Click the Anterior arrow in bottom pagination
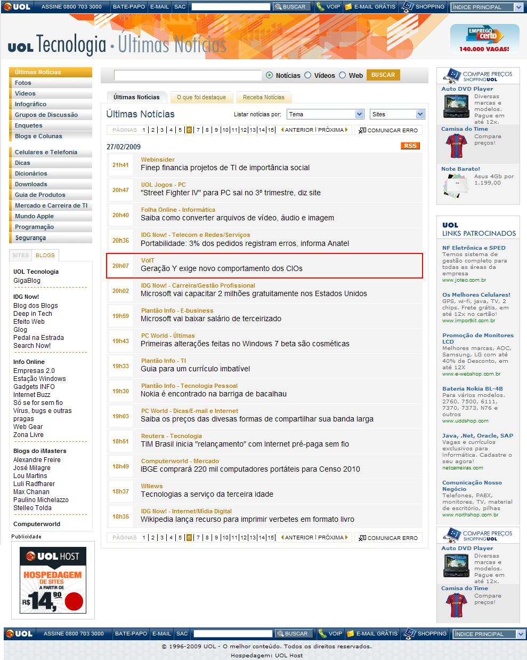527x660 pixels. point(282,537)
